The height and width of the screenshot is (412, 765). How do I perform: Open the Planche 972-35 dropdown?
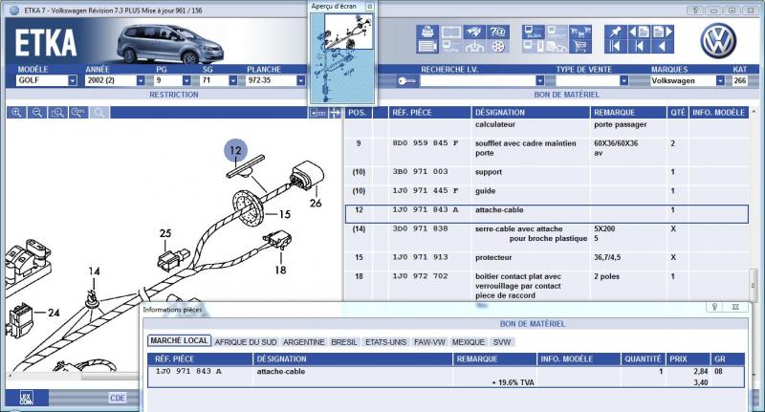click(300, 80)
